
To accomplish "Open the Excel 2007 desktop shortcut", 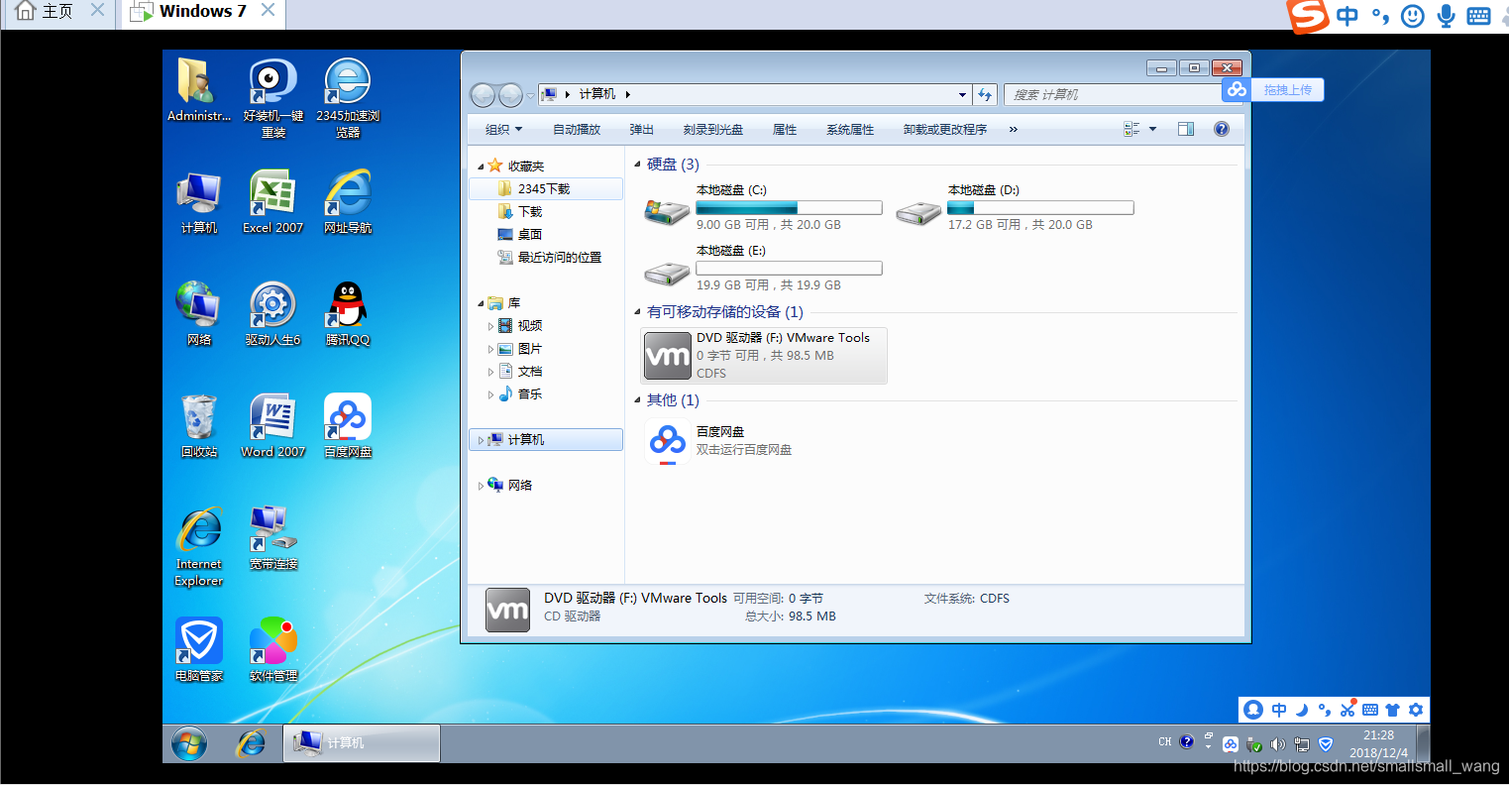I will click(273, 203).
